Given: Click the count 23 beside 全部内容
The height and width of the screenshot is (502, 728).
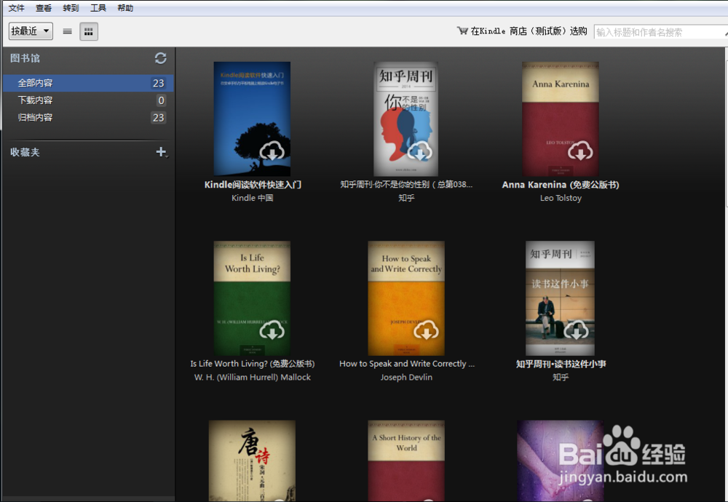Looking at the screenshot, I should pos(158,83).
